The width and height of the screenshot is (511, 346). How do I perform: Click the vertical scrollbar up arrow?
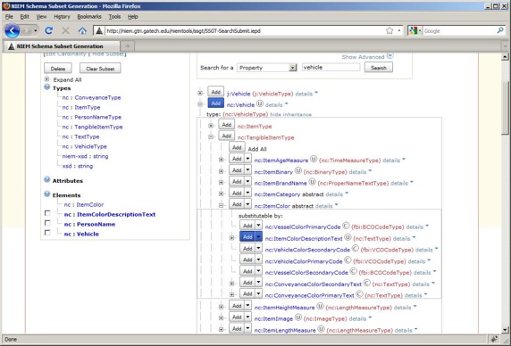click(x=505, y=57)
